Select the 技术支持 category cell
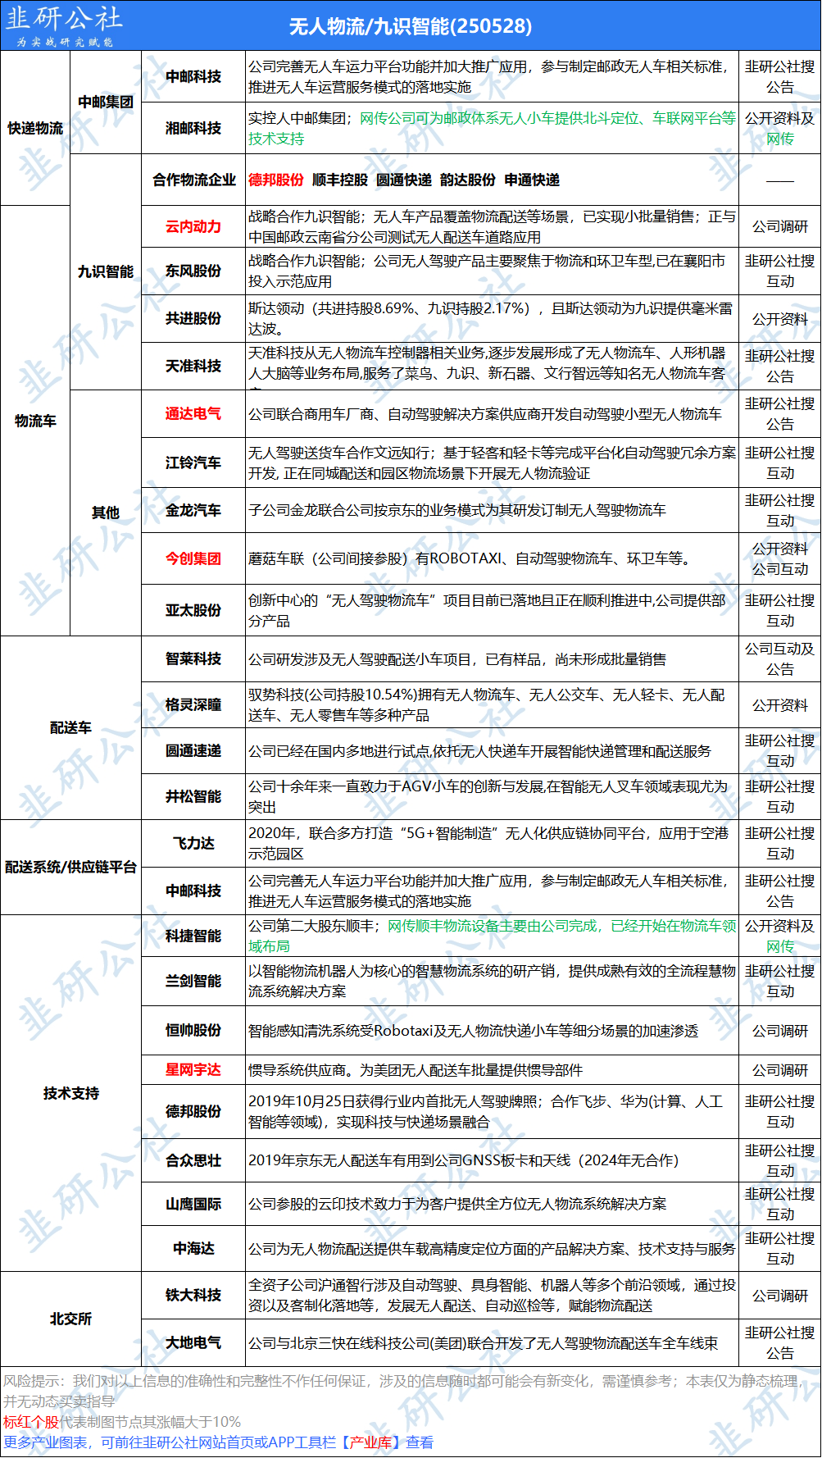The image size is (822, 1458). (70, 1093)
